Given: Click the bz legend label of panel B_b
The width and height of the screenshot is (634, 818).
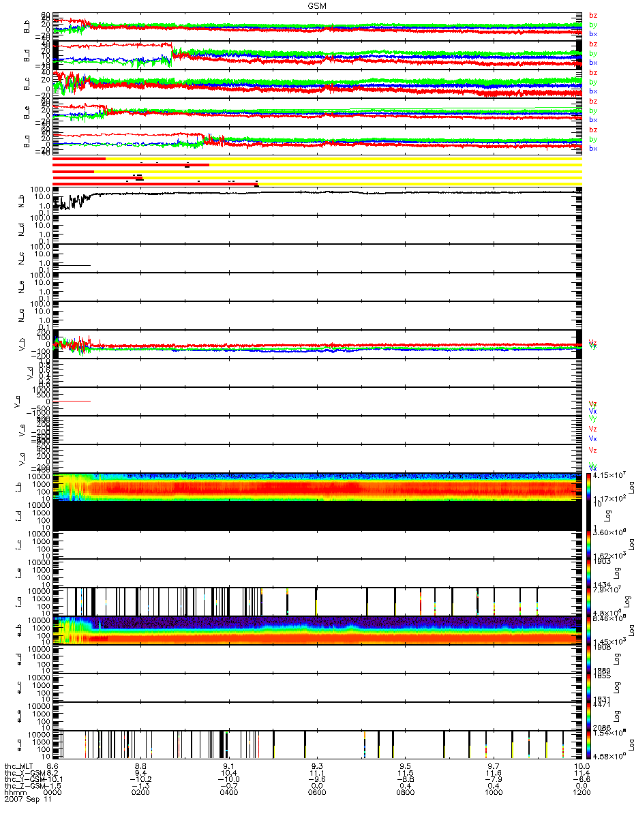Looking at the screenshot, I should click(592, 15).
